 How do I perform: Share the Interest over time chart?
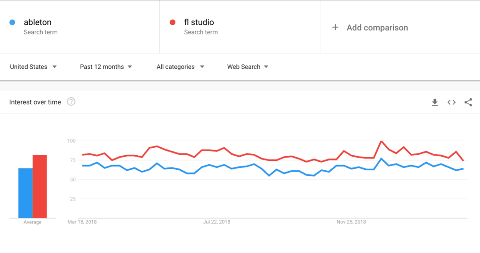pos(468,102)
